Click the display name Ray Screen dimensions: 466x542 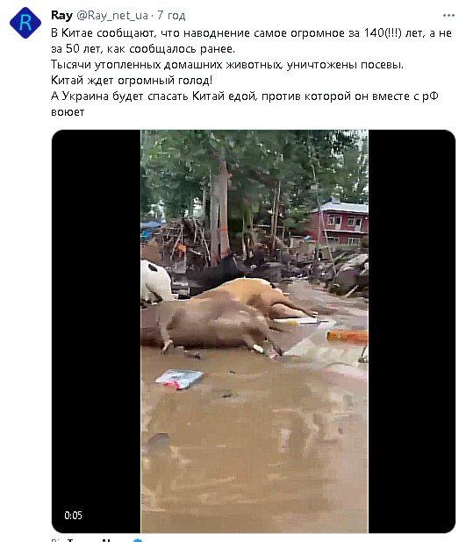point(61,16)
